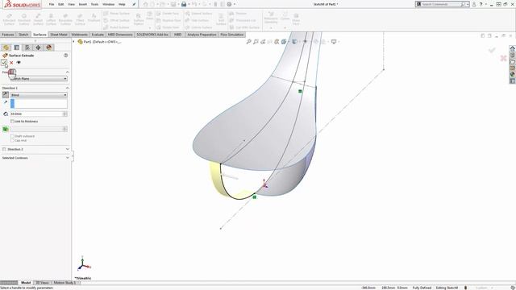Click the draft on/off green icon

[x=6, y=129]
